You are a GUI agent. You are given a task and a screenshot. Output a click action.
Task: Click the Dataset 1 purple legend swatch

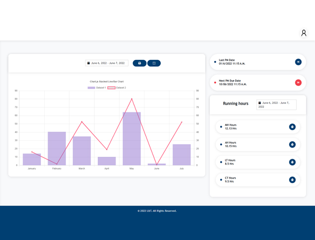coord(91,88)
